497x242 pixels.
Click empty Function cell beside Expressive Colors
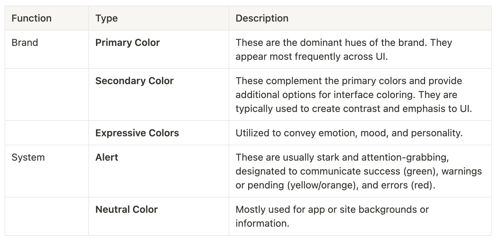tap(47, 133)
